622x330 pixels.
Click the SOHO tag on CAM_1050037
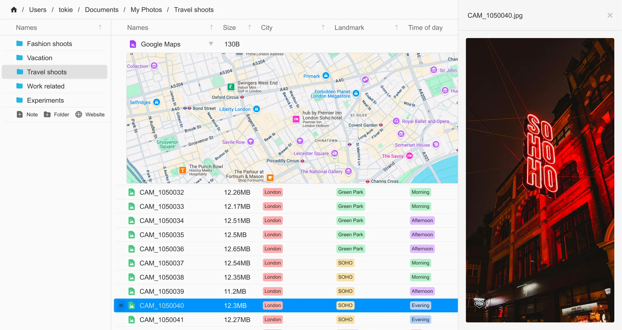coord(345,263)
